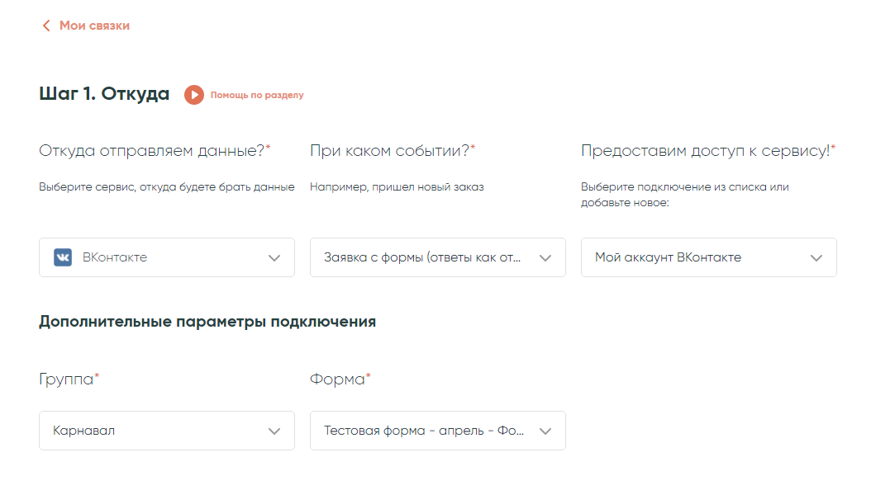Image resolution: width=890 pixels, height=490 pixels.
Task: Click the Предоставим доступ к сервису! label
Action: [x=705, y=150]
